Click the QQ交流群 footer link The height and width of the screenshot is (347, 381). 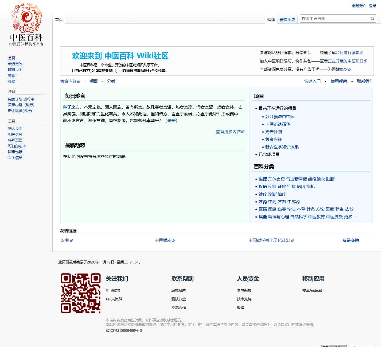[x=114, y=299]
